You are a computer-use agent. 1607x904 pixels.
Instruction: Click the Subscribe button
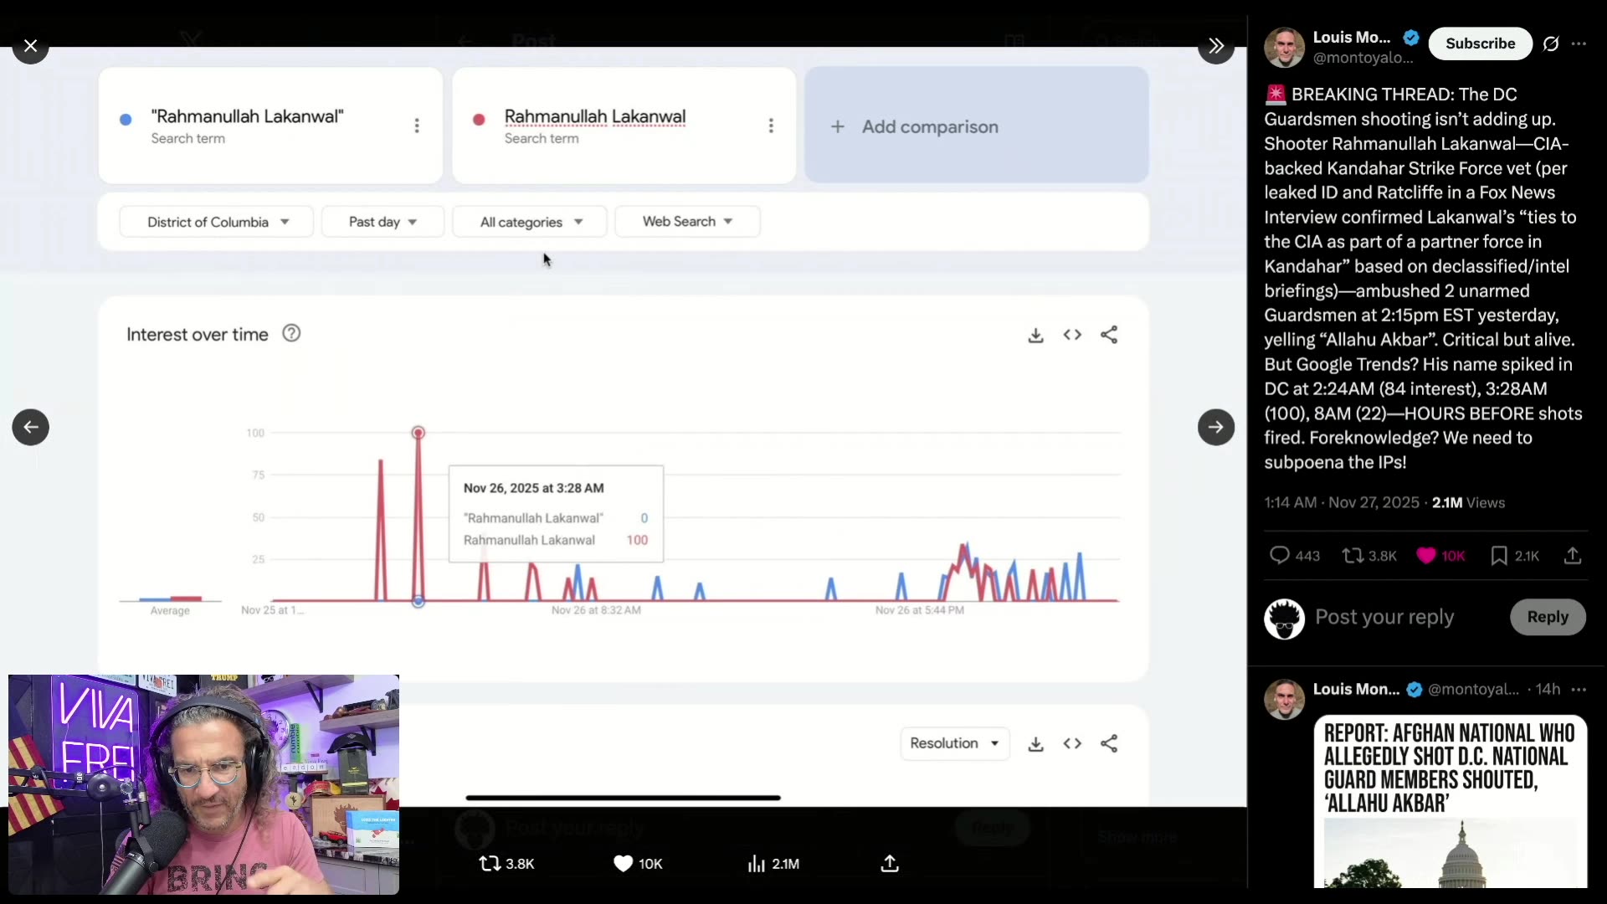(x=1480, y=44)
